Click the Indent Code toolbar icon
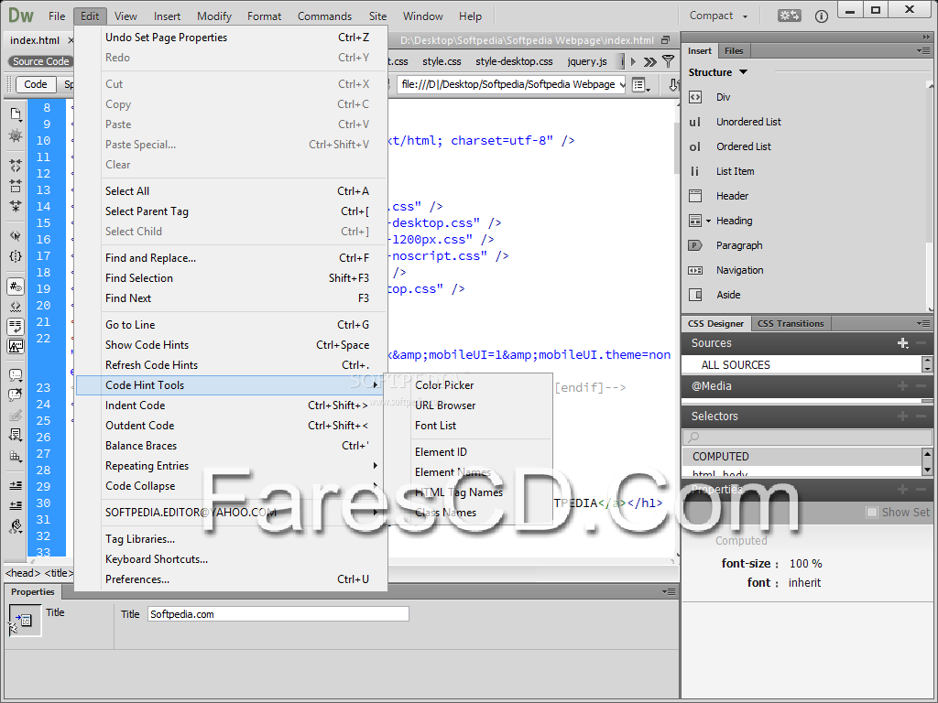938x703 pixels. [x=16, y=485]
